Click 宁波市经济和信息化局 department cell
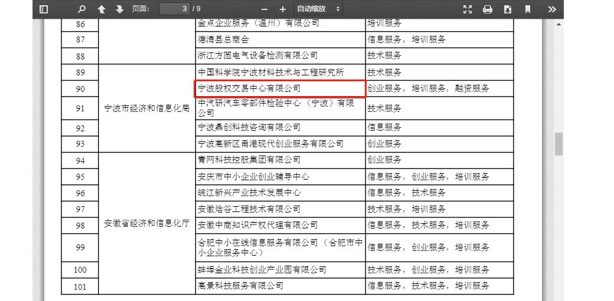614x301 pixels. point(147,108)
